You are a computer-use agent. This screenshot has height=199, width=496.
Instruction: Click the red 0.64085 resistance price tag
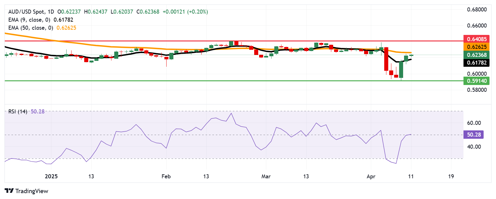(476, 39)
